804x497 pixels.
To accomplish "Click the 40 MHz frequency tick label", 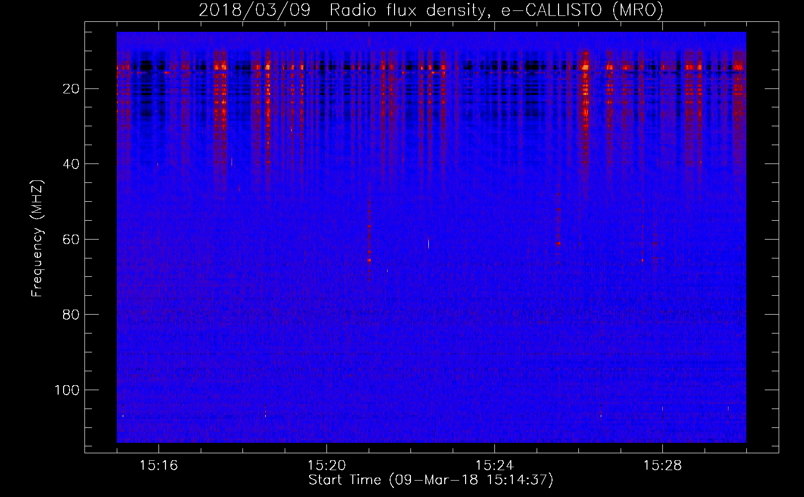I will click(72, 164).
